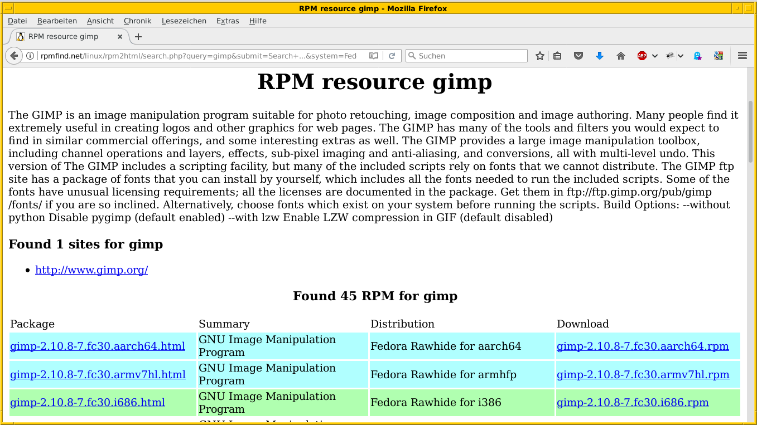This screenshot has width=757, height=425.
Task: Expand the spider extension dropdown arrow
Action: (x=681, y=56)
